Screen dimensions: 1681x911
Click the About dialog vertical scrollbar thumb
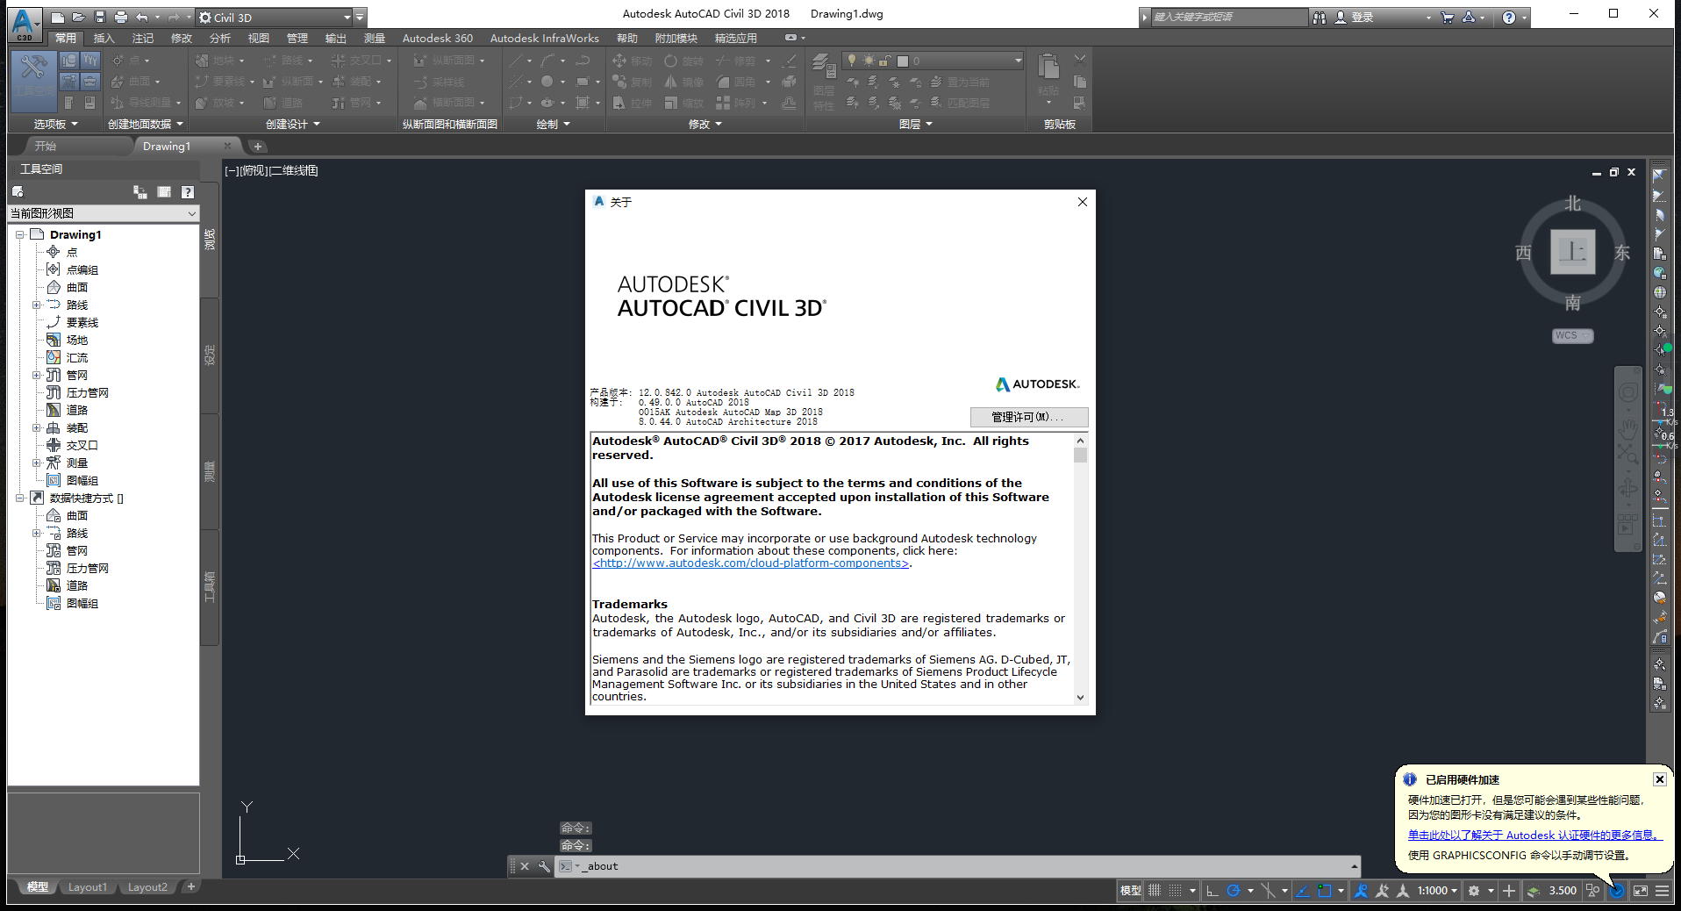(1080, 455)
